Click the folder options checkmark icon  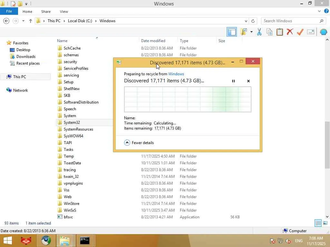tap(244, 32)
